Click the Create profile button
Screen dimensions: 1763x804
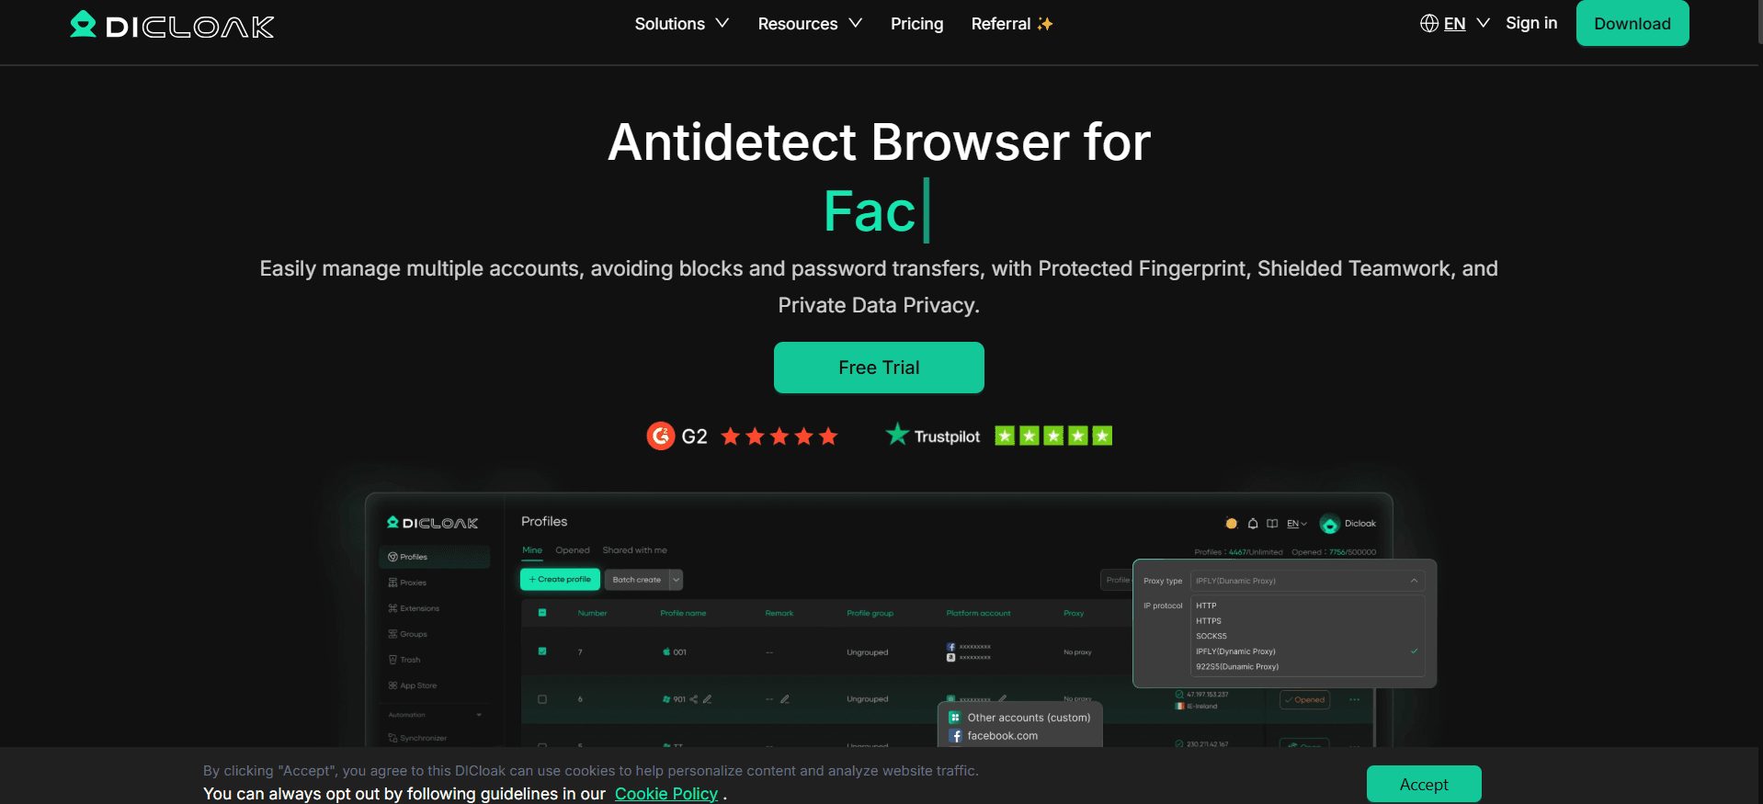click(x=560, y=580)
